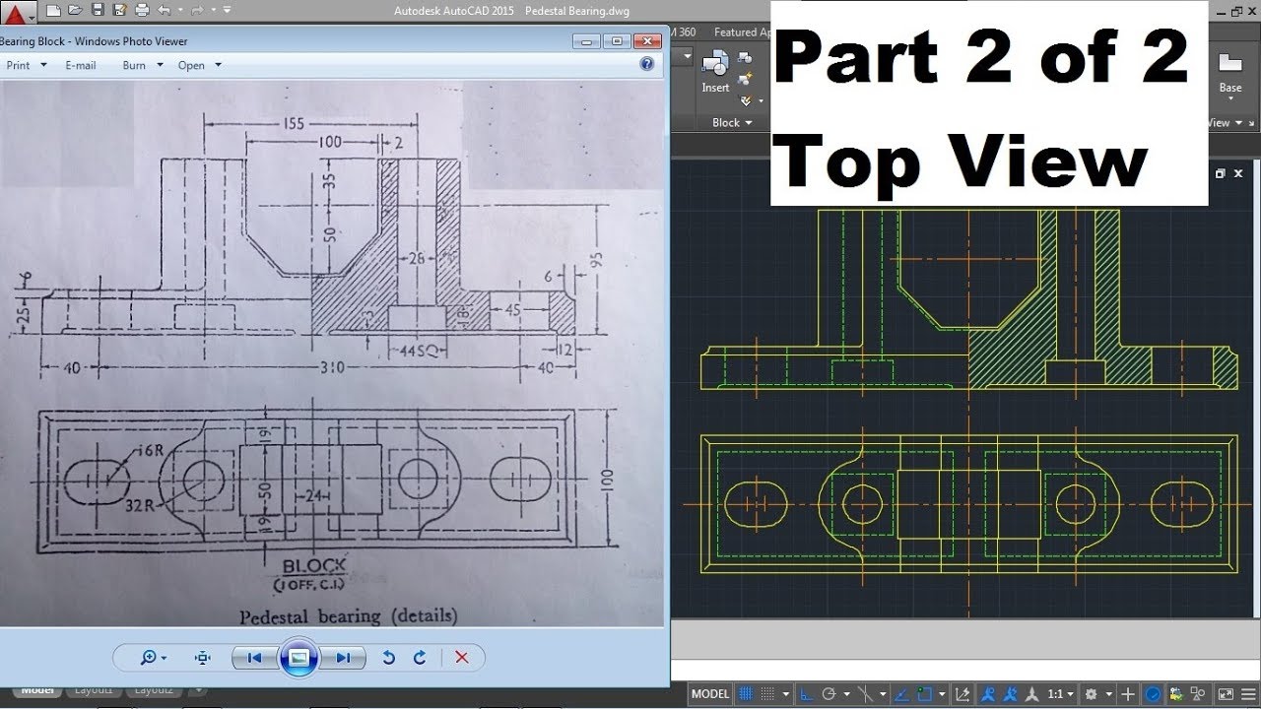Toggle snap mode in the status bar

(x=767, y=694)
